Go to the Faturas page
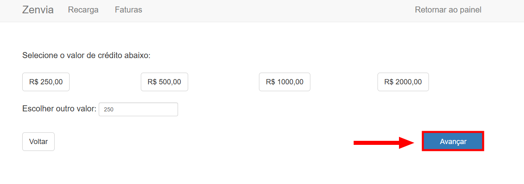524x184 pixels. coord(128,10)
